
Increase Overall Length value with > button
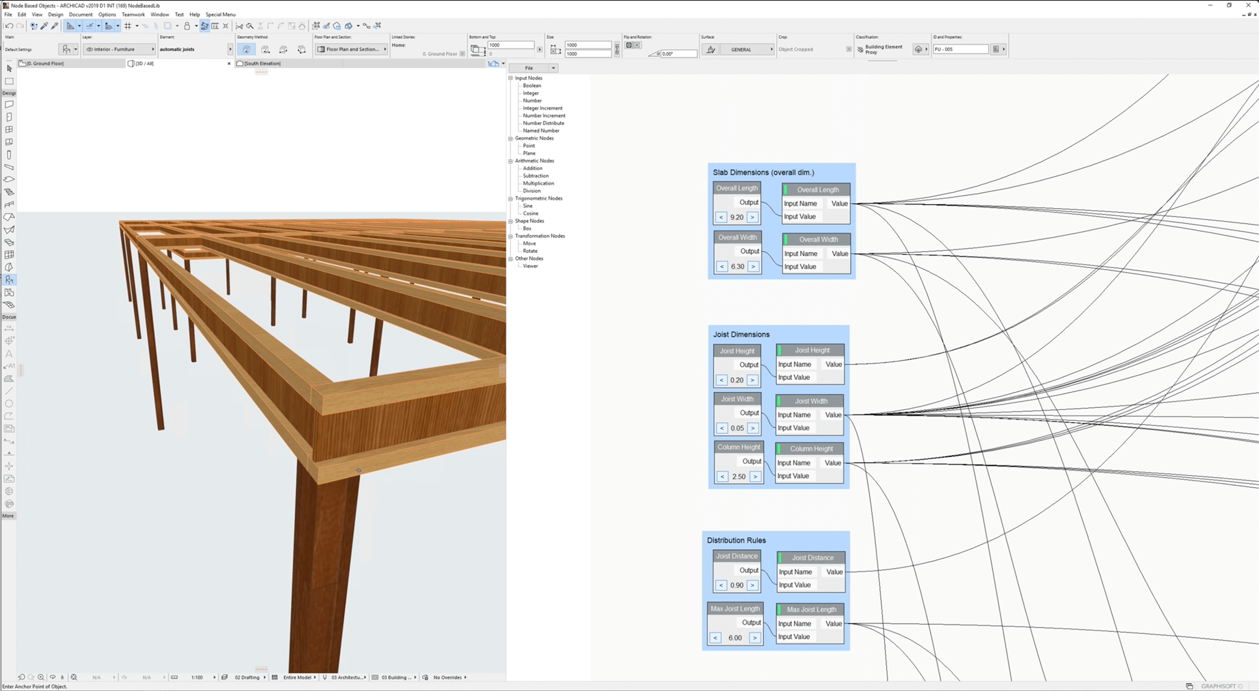pos(753,217)
